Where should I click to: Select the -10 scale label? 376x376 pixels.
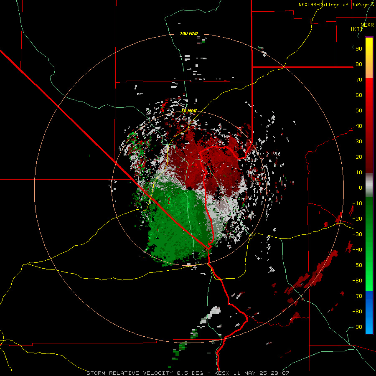357,203
